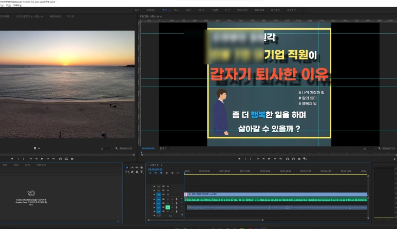The width and height of the screenshot is (397, 229).
Task: Open the 오디오 클립 믹서 panel tab
Action: [29, 16]
